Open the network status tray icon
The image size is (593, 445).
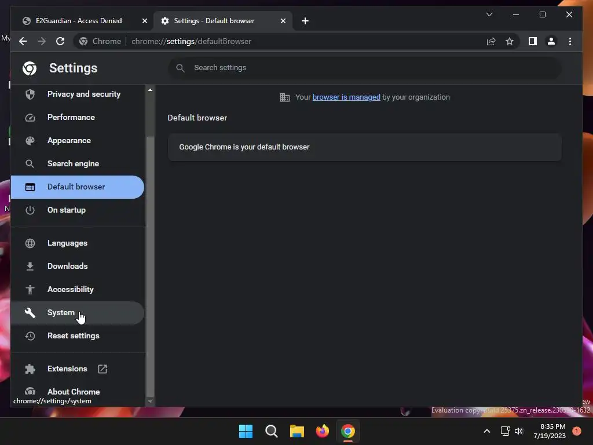click(505, 431)
